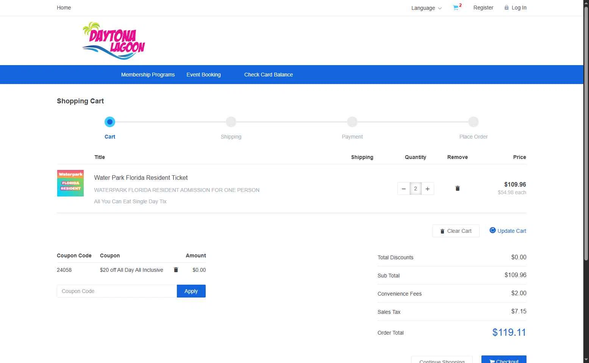
Task: Open the shopping cart icon in header
Action: point(456,8)
